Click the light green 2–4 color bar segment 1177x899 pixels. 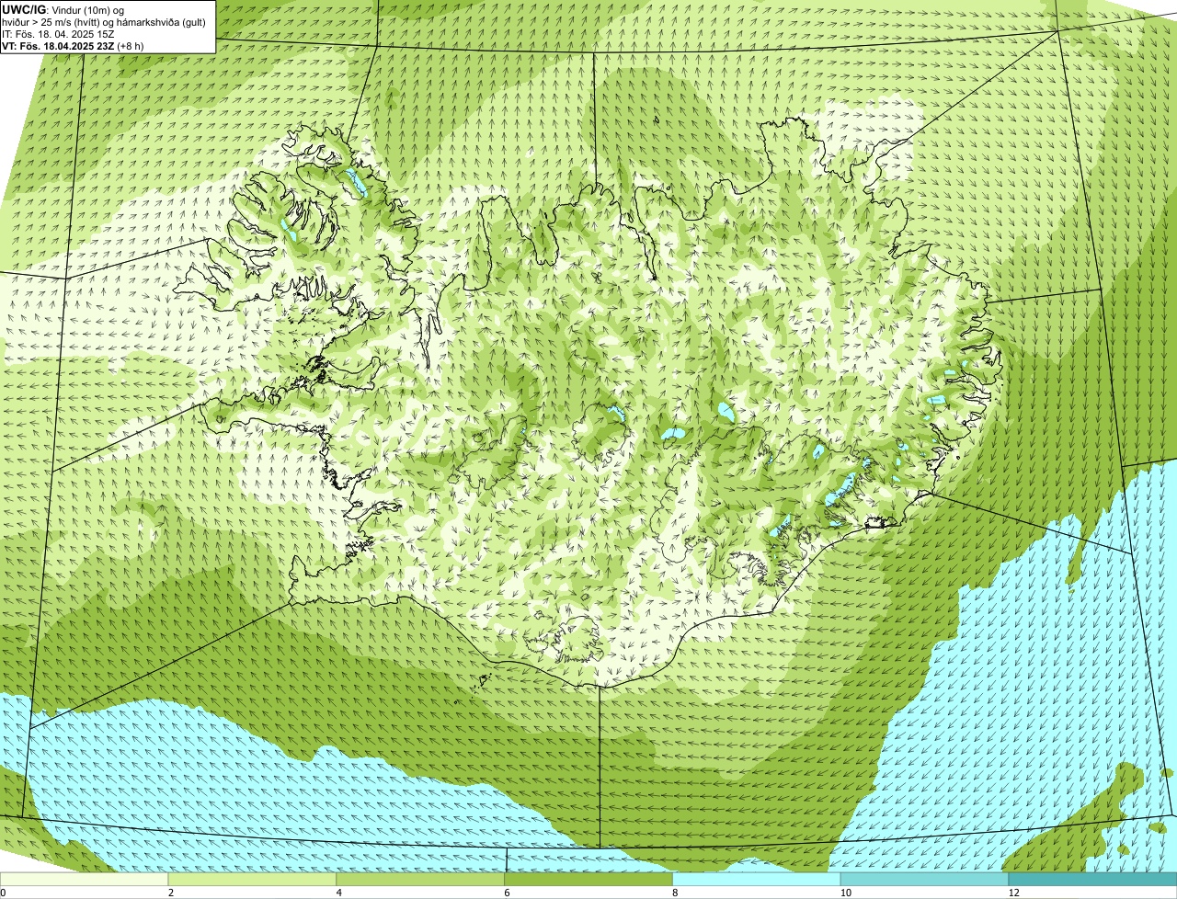coord(253,880)
